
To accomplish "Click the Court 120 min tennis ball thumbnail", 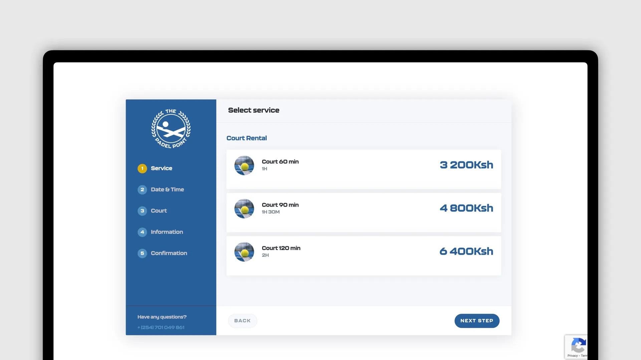I will click(244, 252).
